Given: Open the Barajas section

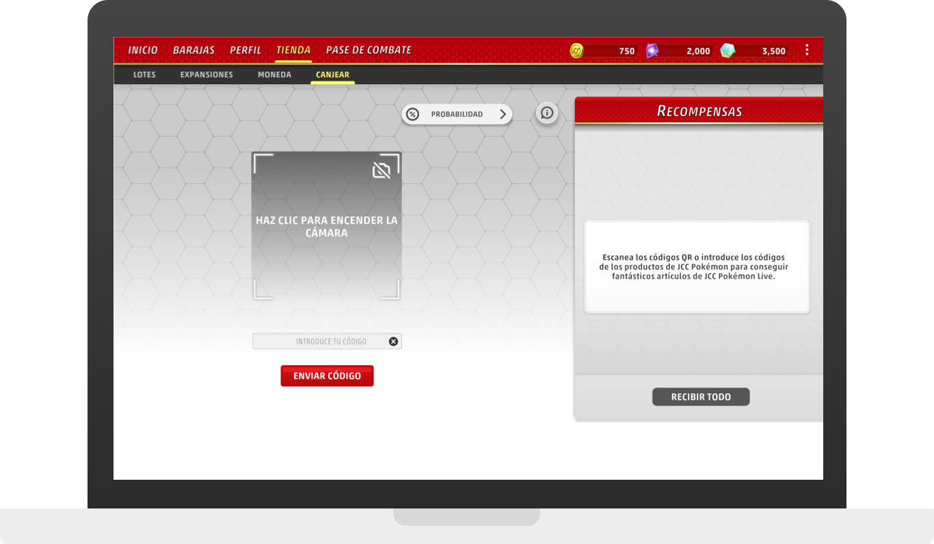Looking at the screenshot, I should click(x=194, y=50).
